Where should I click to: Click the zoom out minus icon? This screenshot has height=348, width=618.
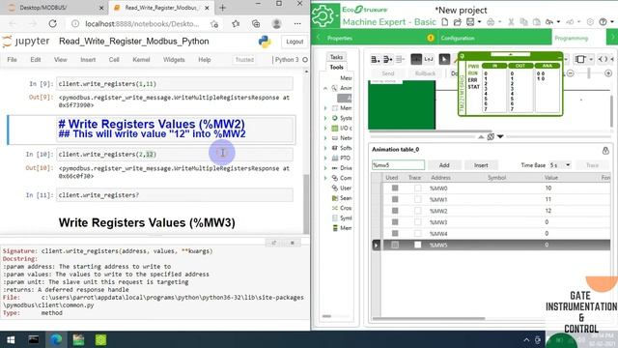(x=571, y=73)
